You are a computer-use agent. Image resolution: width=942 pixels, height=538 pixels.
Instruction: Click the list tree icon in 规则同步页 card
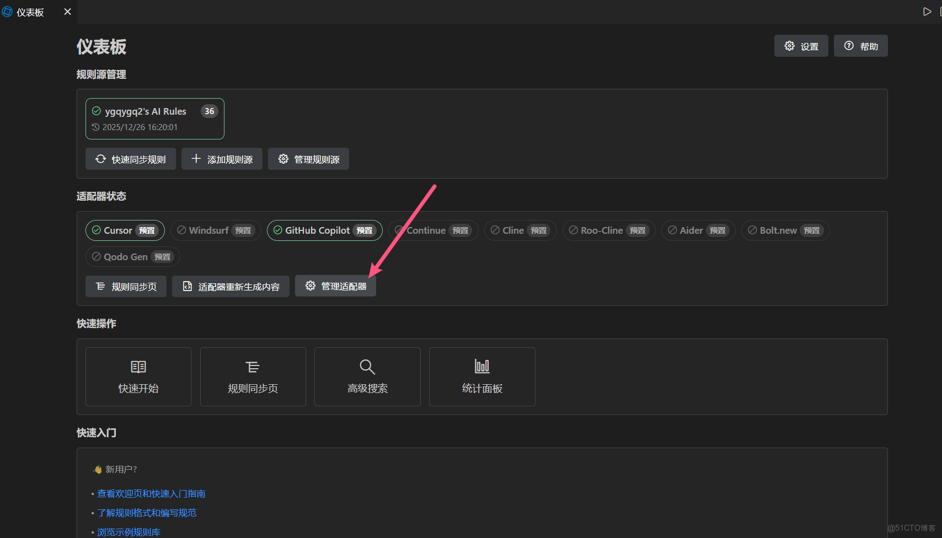pos(253,367)
